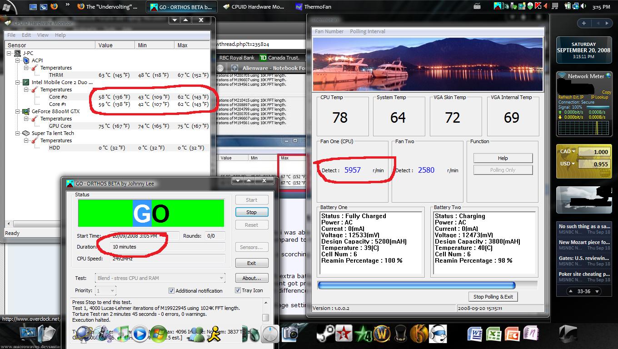Open the RBC Royal Bank bookmark
The image size is (618, 349).
click(x=237, y=58)
